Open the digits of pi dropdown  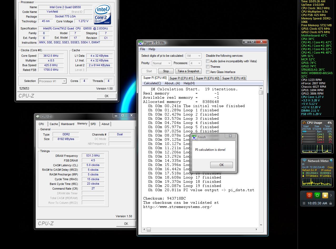[193, 56]
